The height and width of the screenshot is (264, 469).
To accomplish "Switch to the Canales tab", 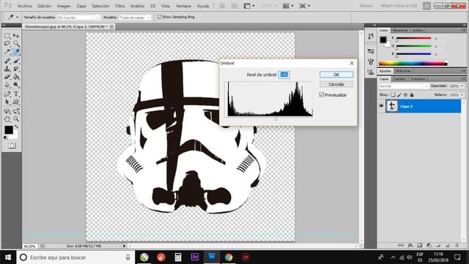I will 399,79.
